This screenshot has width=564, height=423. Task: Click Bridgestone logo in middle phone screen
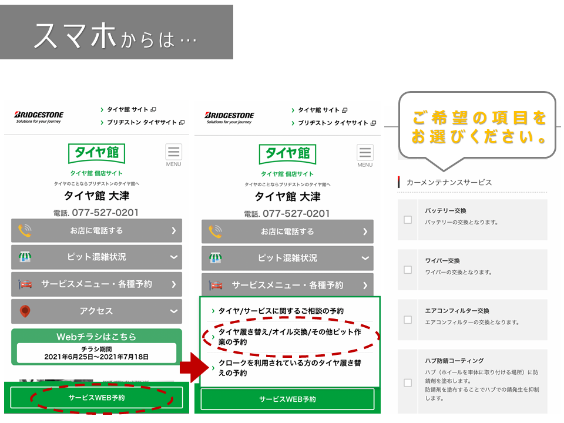(x=229, y=117)
